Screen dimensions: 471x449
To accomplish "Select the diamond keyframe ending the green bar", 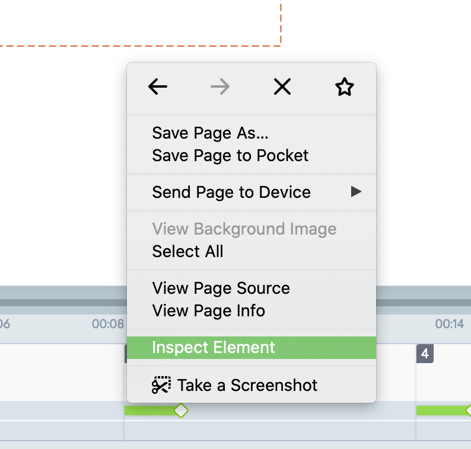I will pyautogui.click(x=180, y=410).
